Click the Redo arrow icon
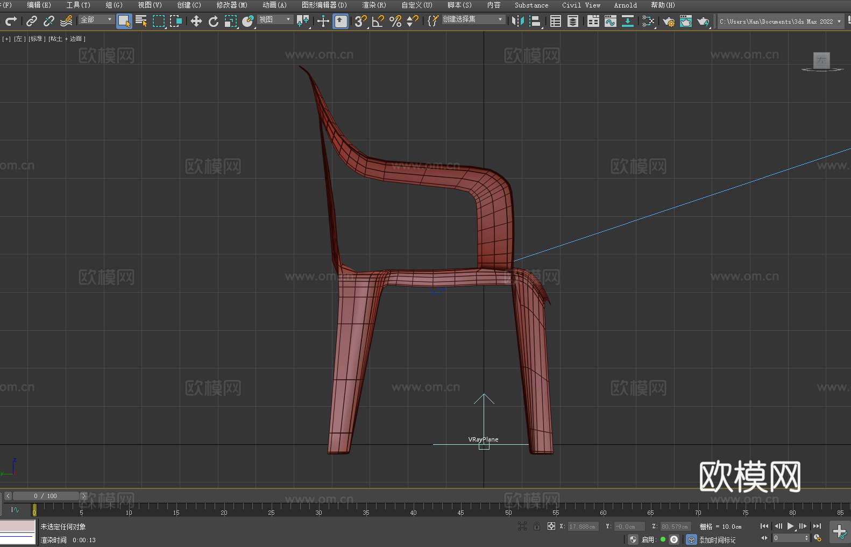The height and width of the screenshot is (547, 851). (11, 21)
